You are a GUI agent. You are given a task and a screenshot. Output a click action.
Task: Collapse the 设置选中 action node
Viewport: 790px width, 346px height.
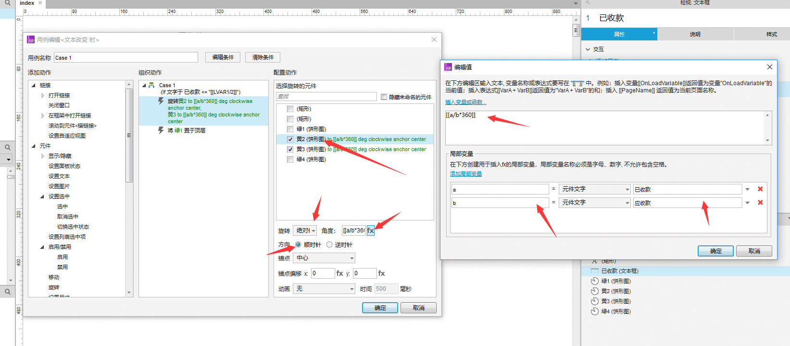pyautogui.click(x=42, y=196)
